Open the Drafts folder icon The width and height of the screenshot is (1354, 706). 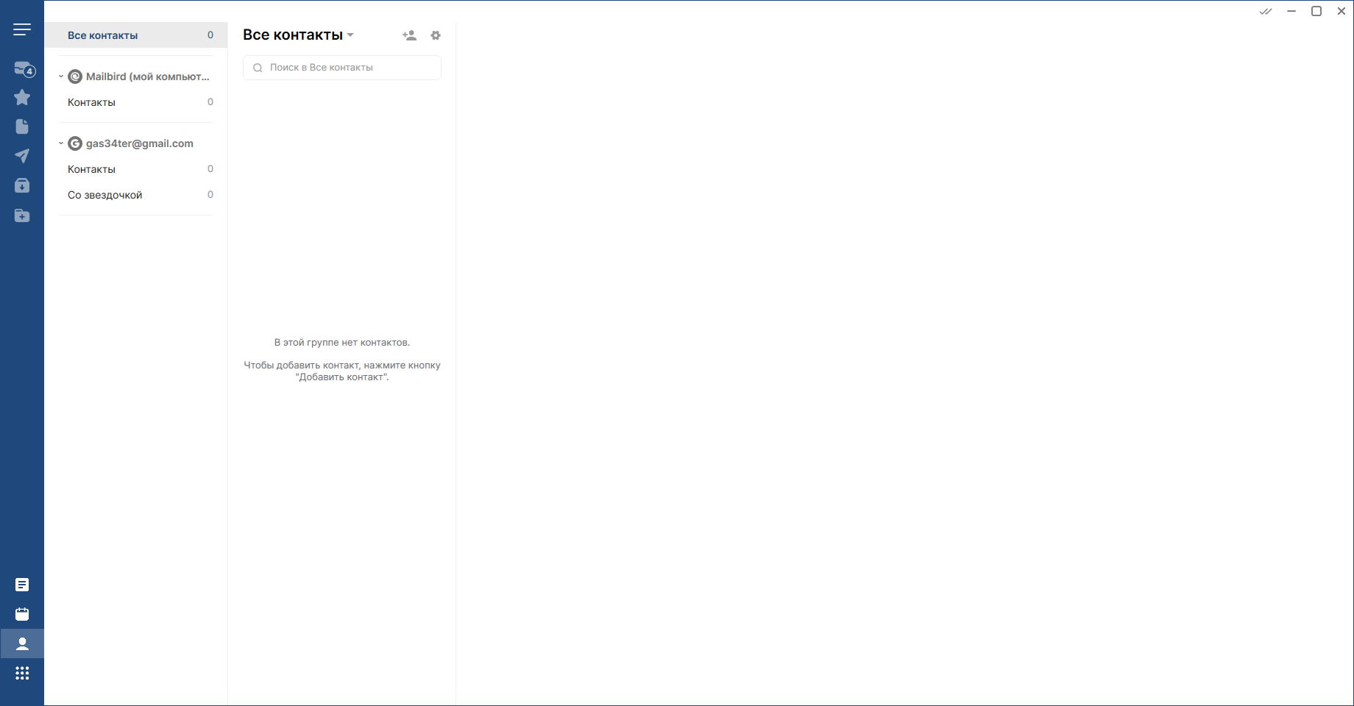22,126
